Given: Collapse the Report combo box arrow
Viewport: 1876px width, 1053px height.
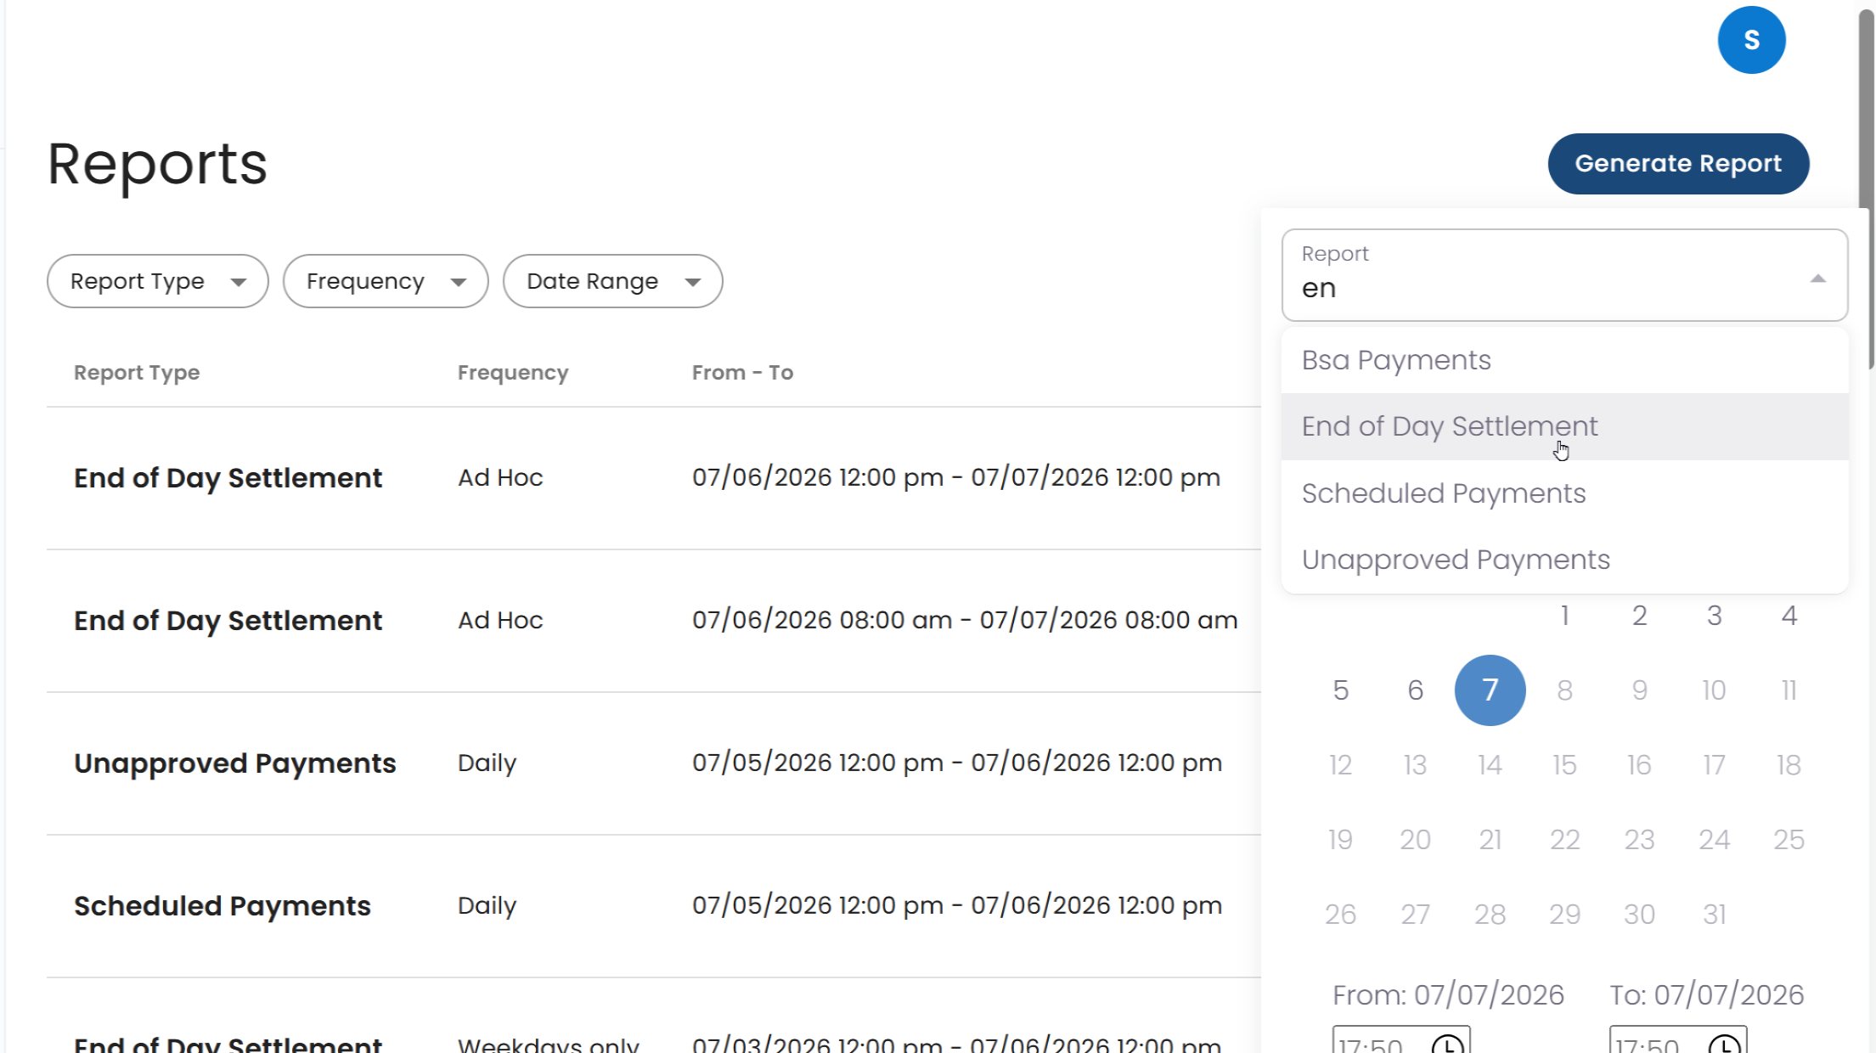Looking at the screenshot, I should pyautogui.click(x=1817, y=279).
